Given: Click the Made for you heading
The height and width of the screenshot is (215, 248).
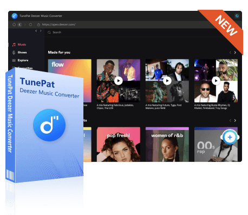Looking at the screenshot, I should point(59,53).
